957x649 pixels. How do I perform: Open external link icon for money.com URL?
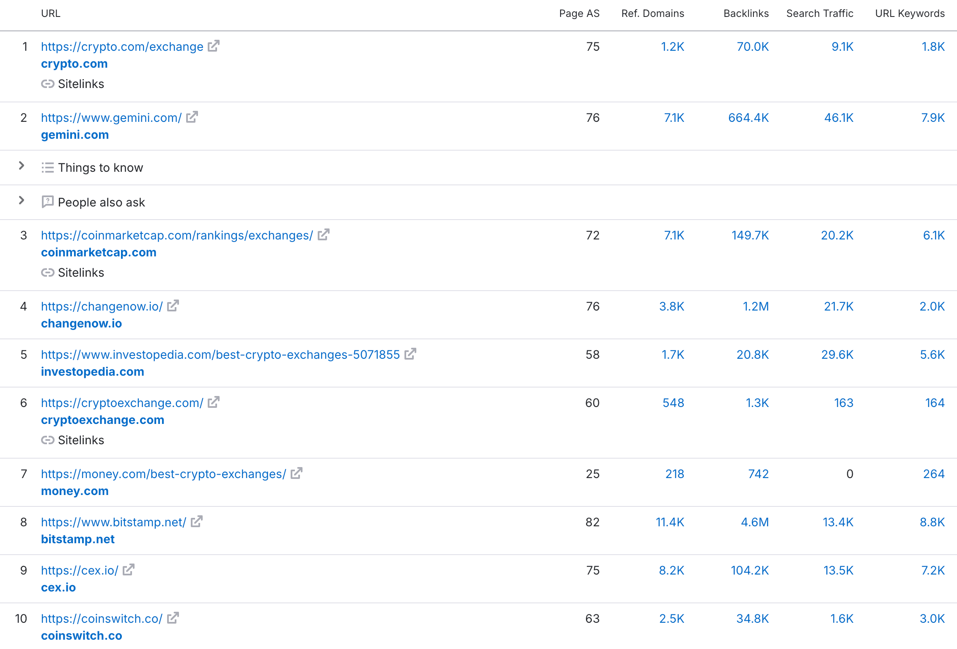click(297, 473)
